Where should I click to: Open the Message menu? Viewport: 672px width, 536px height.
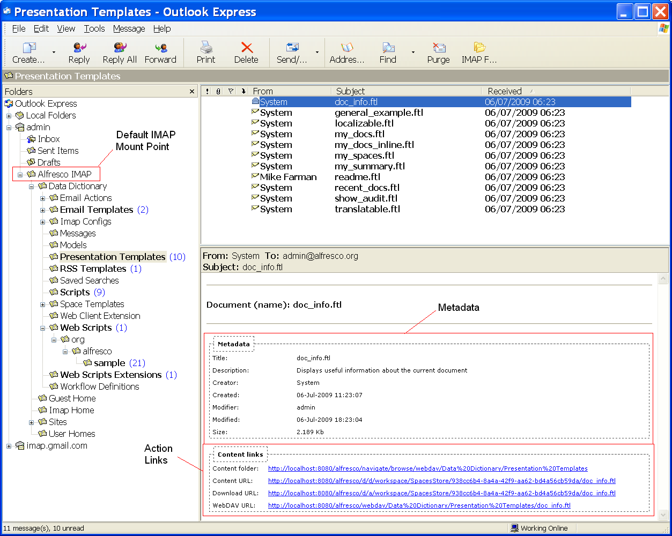[129, 28]
